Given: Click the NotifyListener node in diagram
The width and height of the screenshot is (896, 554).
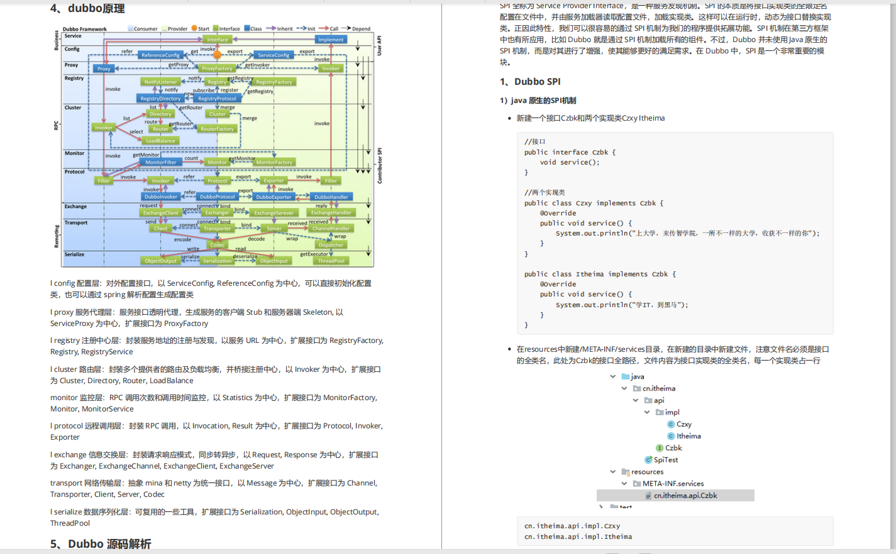Looking at the screenshot, I should [160, 82].
